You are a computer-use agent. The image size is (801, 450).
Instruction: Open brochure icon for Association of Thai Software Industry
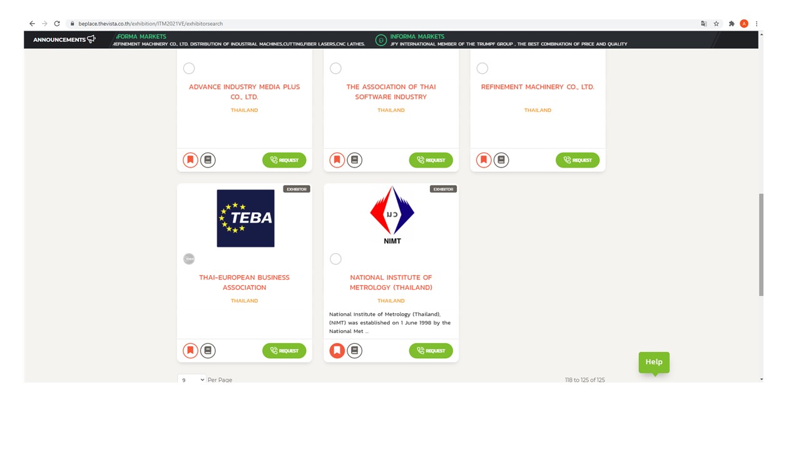[x=354, y=160]
